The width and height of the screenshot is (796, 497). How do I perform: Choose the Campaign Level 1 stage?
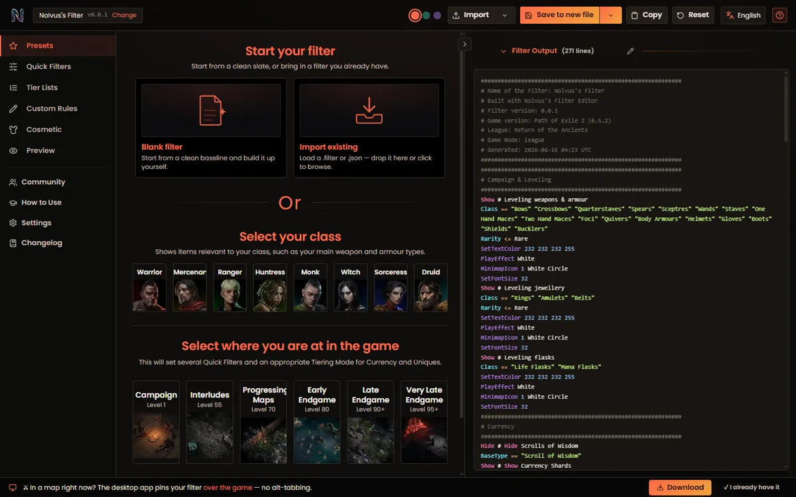tap(156, 422)
